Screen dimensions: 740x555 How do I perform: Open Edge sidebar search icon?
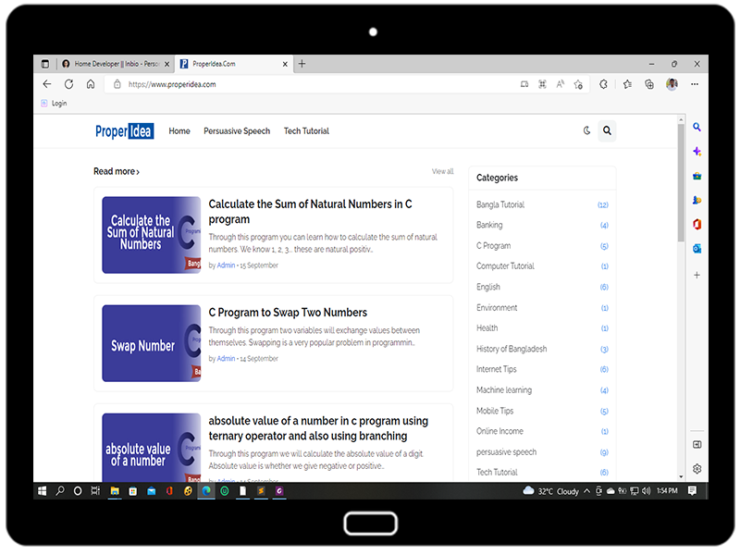point(697,127)
